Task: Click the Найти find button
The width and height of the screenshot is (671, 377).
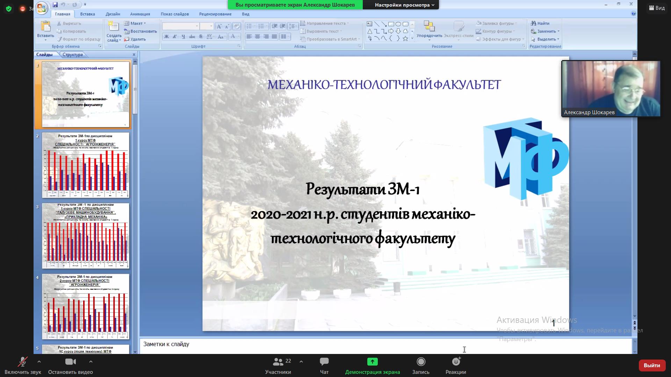Action: coord(540,23)
